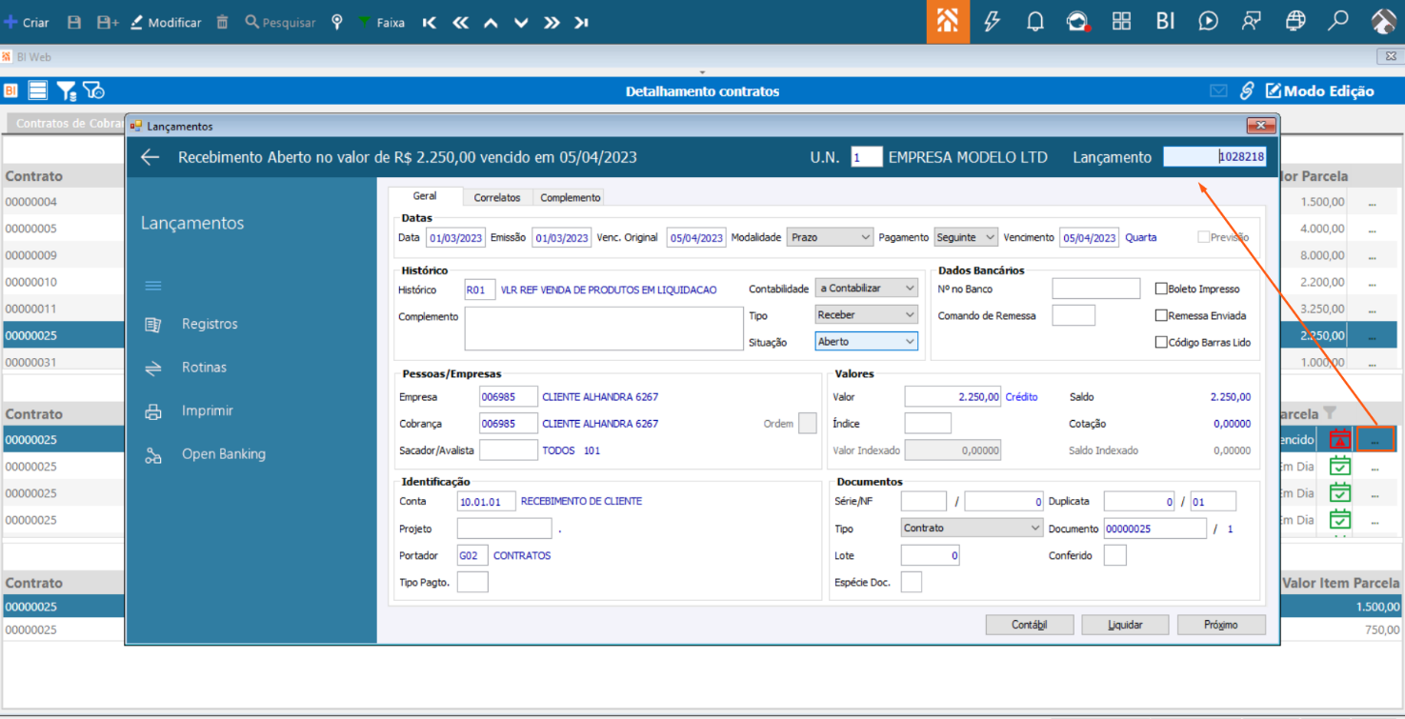This screenshot has width=1405, height=719.
Task: Open Rotinas in the sidebar
Action: coord(204,368)
